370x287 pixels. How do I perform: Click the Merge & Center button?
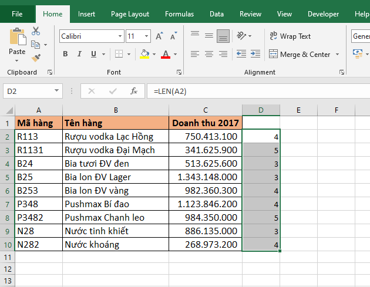point(300,54)
